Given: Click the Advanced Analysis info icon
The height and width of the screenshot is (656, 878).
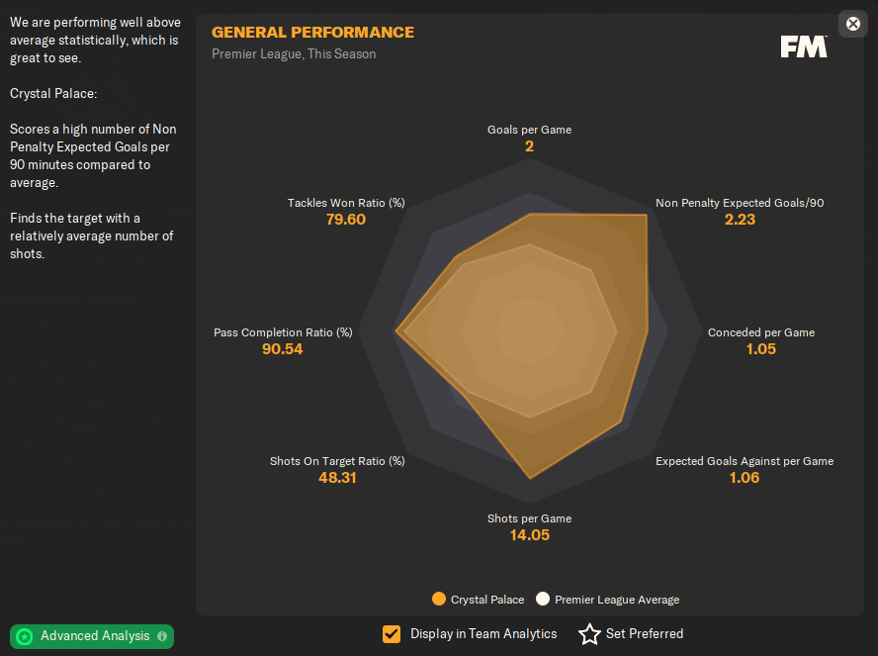Looking at the screenshot, I should (x=162, y=636).
